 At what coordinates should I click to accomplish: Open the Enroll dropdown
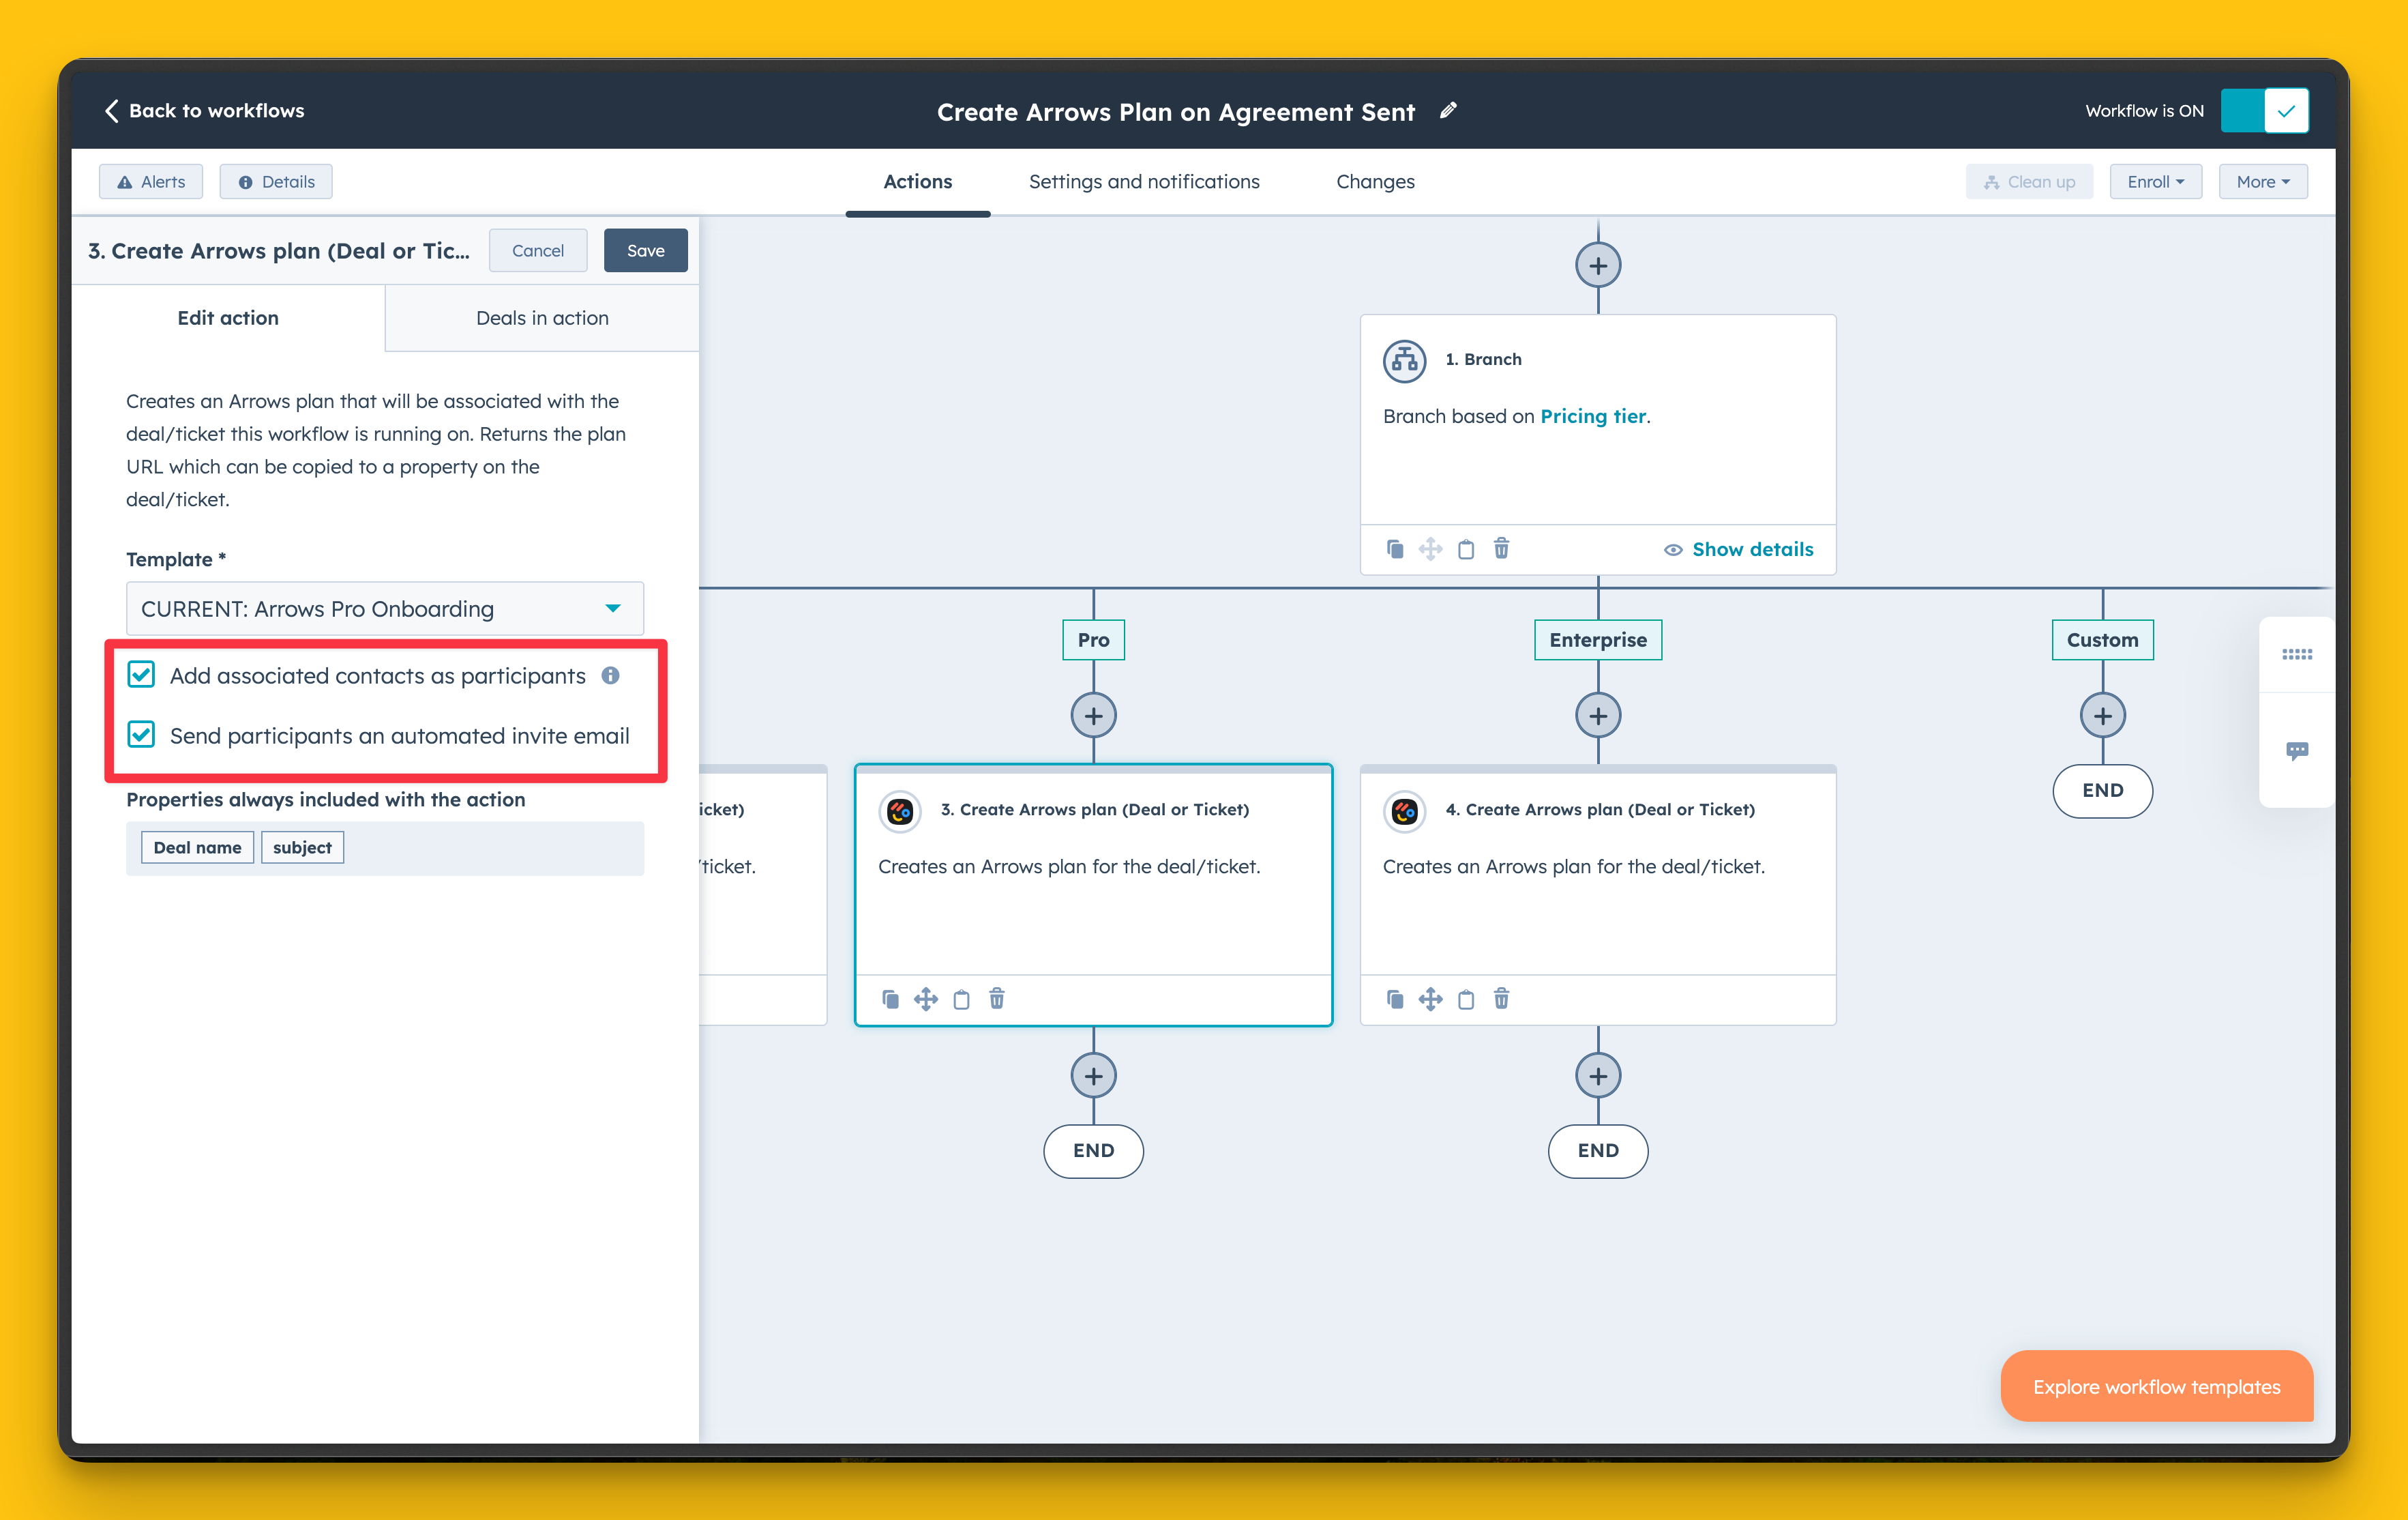2155,181
